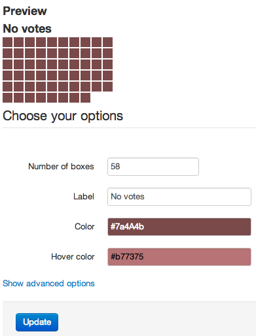Click the Update button

[x=37, y=322]
